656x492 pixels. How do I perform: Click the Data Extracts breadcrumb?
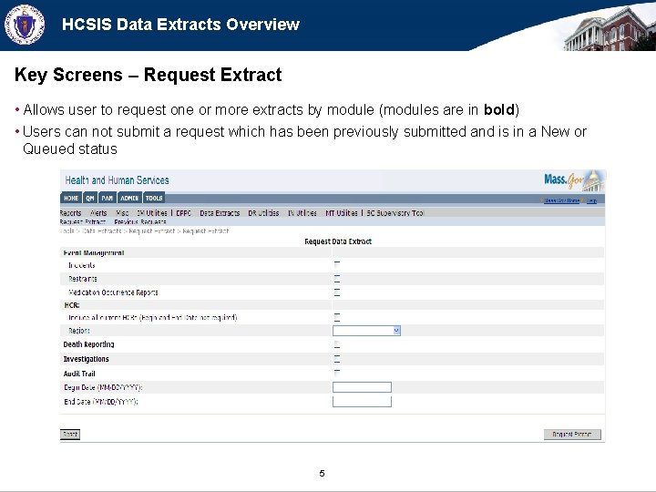tap(102, 231)
